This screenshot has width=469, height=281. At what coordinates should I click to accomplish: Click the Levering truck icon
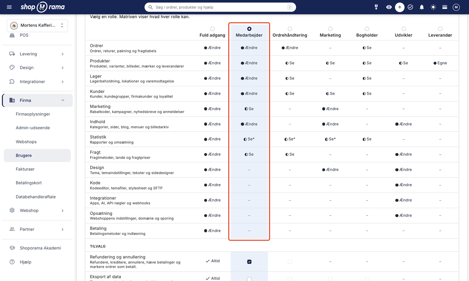pos(12,54)
